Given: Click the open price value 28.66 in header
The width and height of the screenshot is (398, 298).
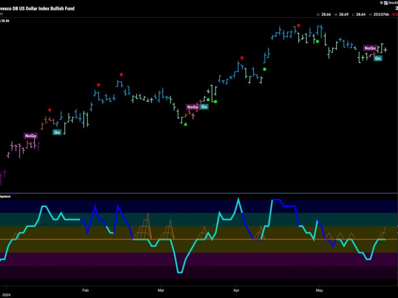Looking at the screenshot, I should pos(326,14).
